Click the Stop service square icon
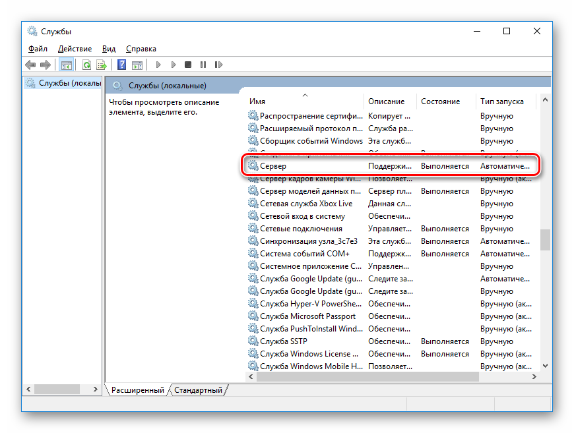This screenshot has height=433, width=574. pos(188,65)
